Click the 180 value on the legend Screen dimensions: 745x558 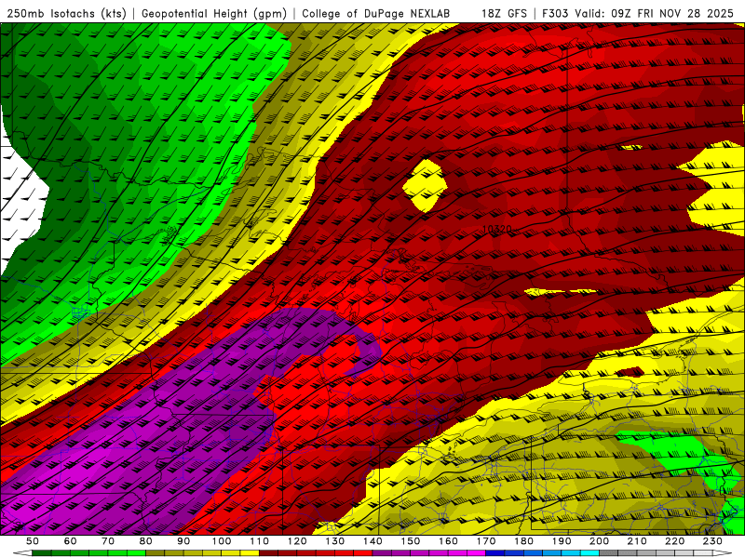[523, 541]
